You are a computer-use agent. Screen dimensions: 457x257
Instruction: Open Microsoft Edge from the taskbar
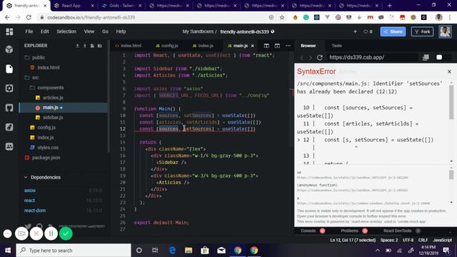(172, 251)
